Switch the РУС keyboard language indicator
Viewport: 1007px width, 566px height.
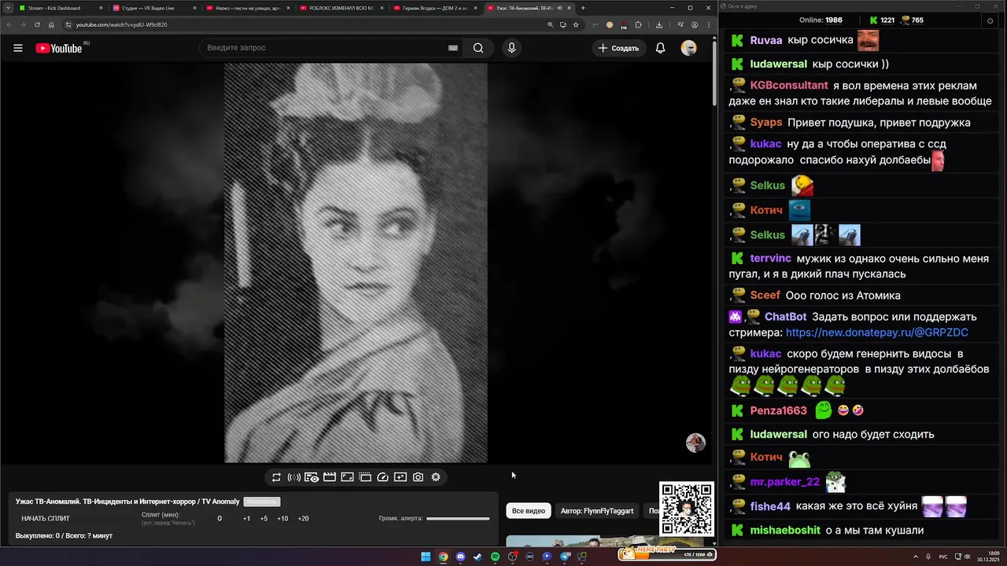pyautogui.click(x=943, y=557)
